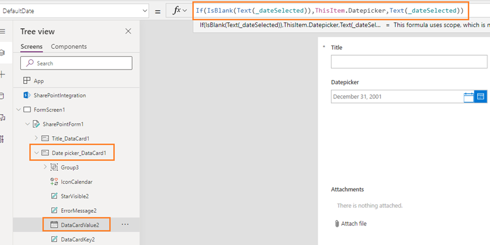Select DataCardKey2 in the tree

click(x=78, y=239)
